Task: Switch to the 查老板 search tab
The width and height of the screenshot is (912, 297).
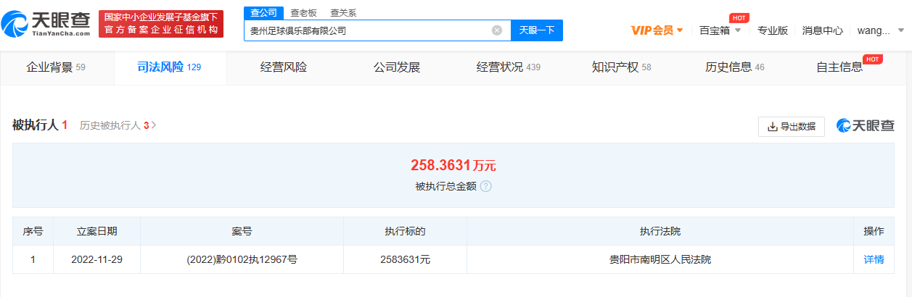Action: coord(303,13)
